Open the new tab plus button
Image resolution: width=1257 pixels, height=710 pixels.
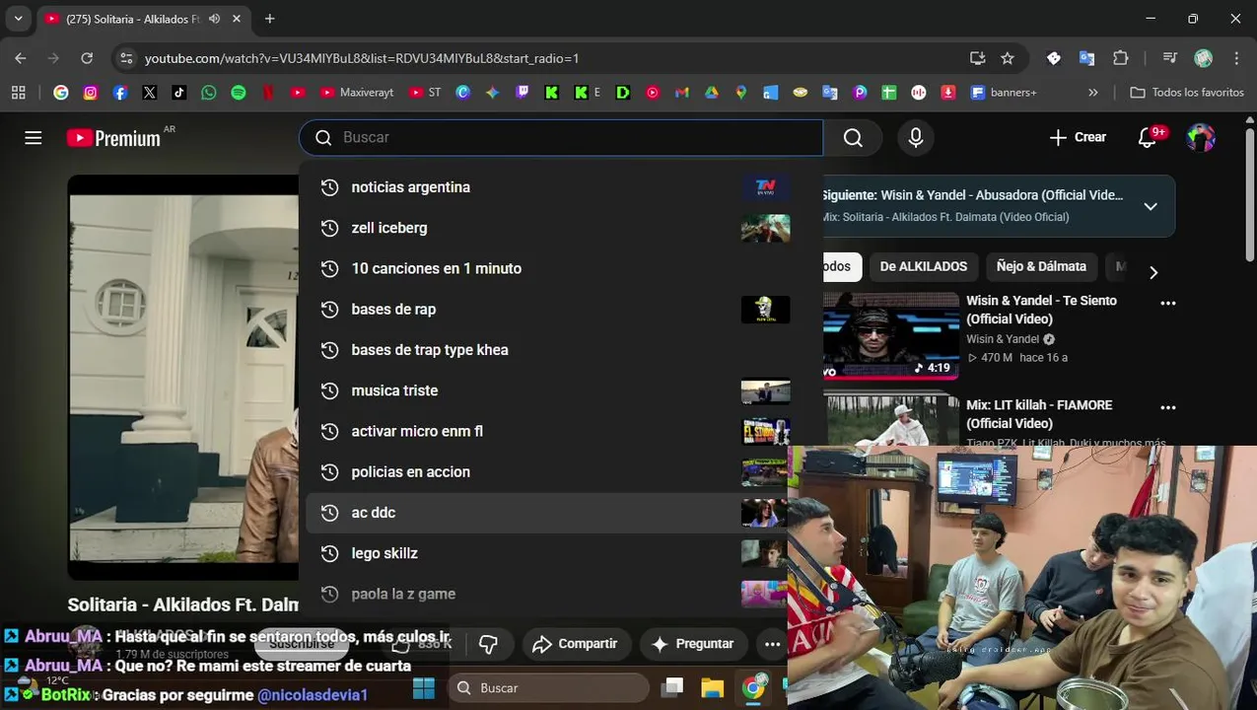(269, 19)
